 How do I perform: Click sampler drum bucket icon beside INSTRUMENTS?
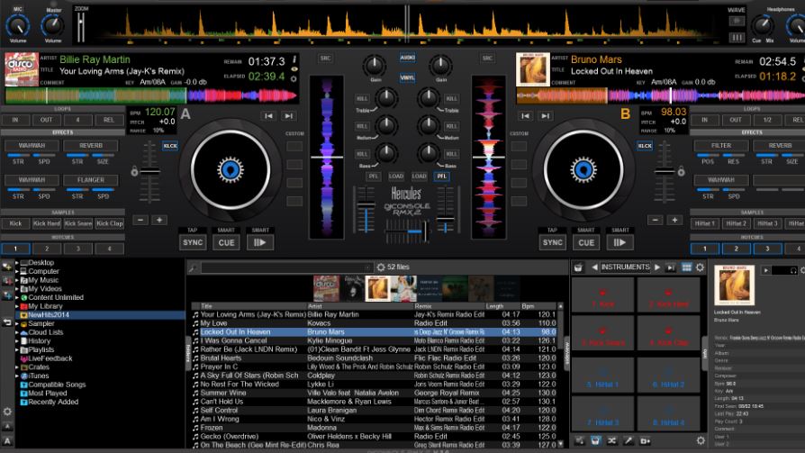[x=579, y=267]
